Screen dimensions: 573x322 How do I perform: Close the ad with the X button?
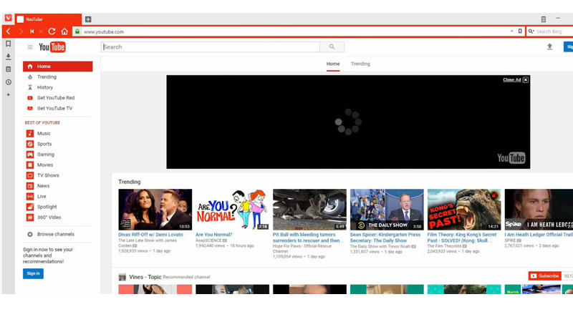526,80
